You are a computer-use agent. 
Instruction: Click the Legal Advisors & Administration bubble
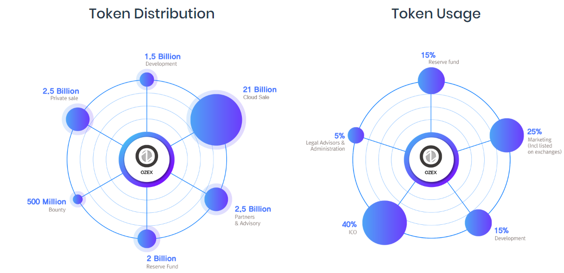click(356, 135)
